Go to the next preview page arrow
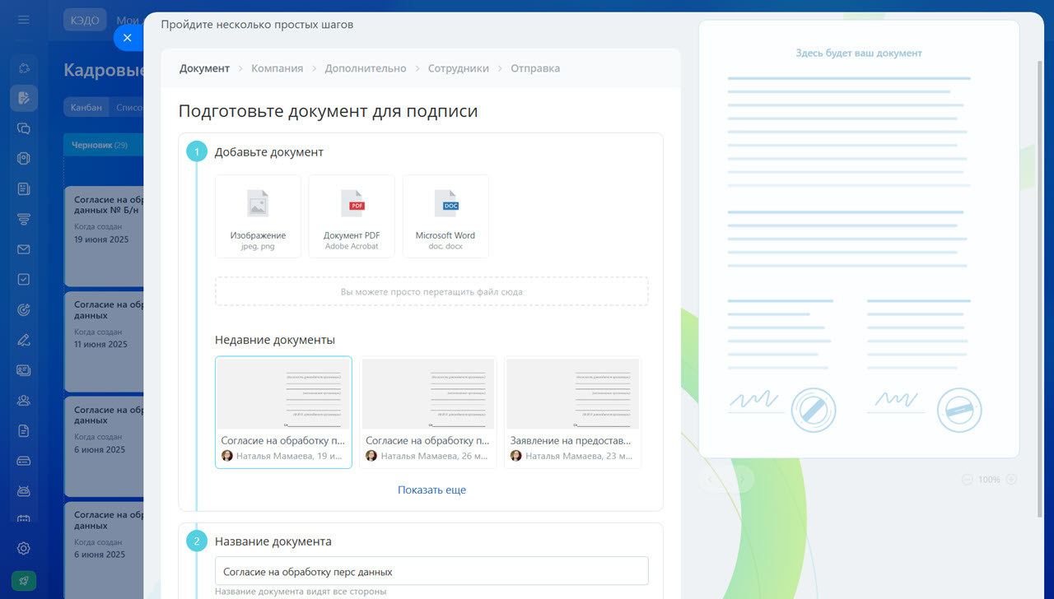Image resolution: width=1054 pixels, height=599 pixels. click(741, 480)
